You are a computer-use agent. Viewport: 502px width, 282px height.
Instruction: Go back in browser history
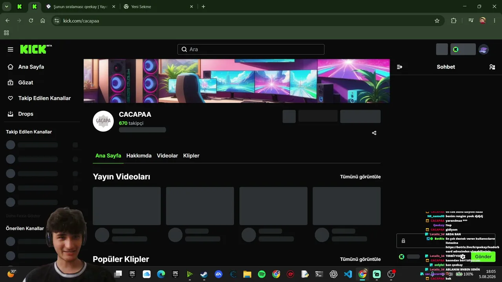pos(7,21)
